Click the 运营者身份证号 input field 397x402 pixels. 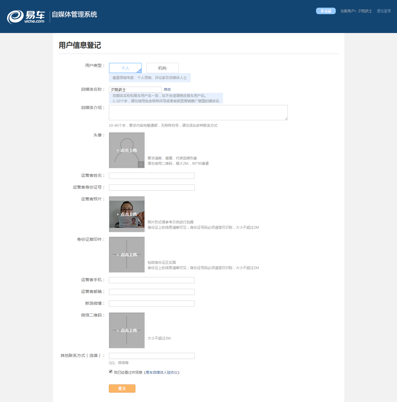pyautogui.click(x=152, y=188)
